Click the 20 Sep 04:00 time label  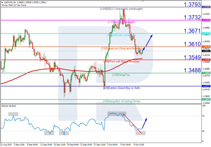point(73,145)
